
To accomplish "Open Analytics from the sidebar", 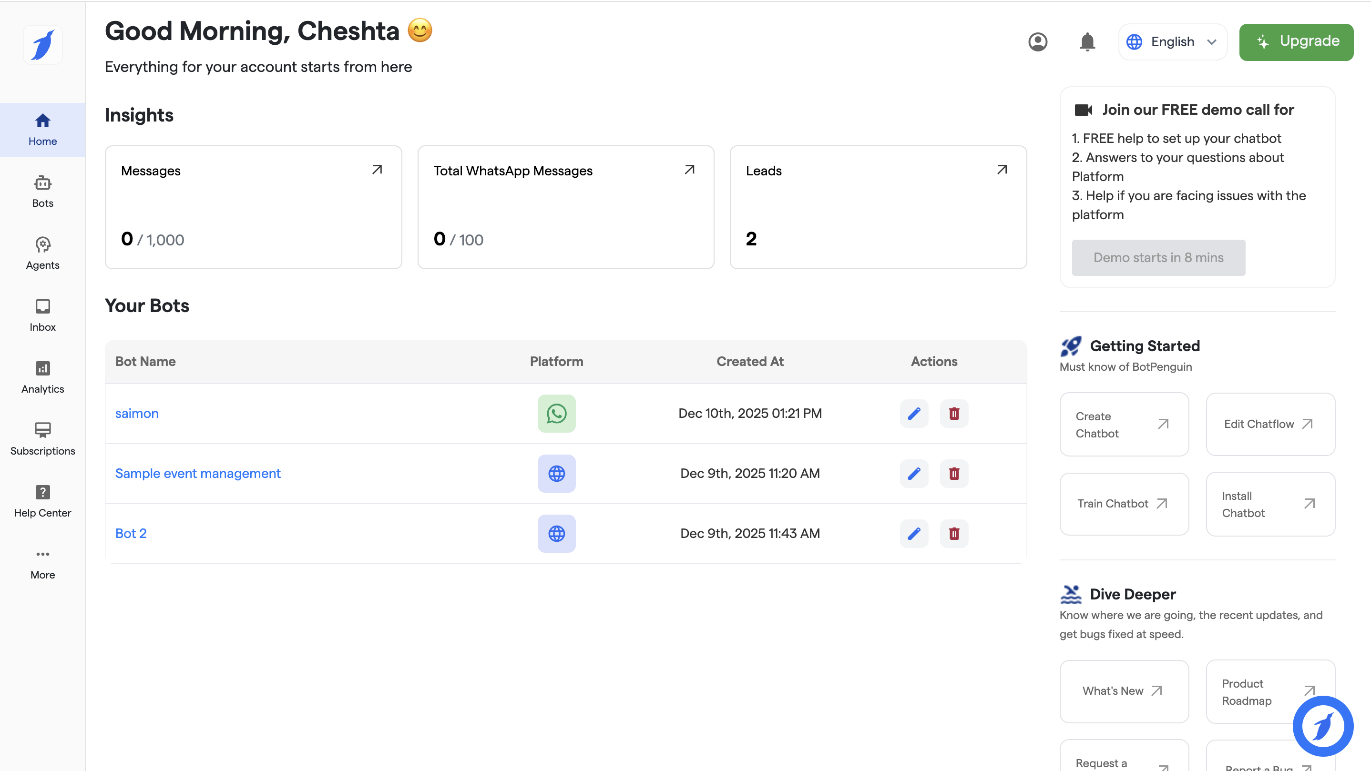I will [x=42, y=377].
